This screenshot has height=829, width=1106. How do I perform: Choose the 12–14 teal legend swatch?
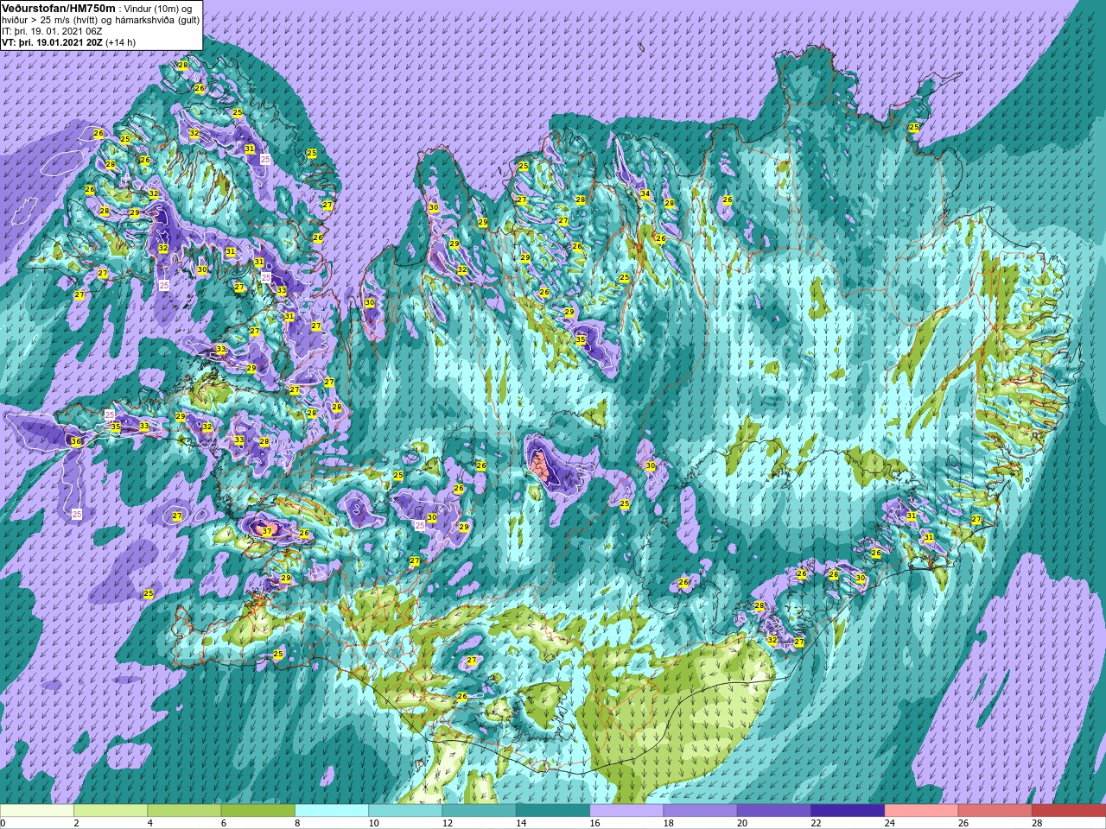pyautogui.click(x=480, y=811)
